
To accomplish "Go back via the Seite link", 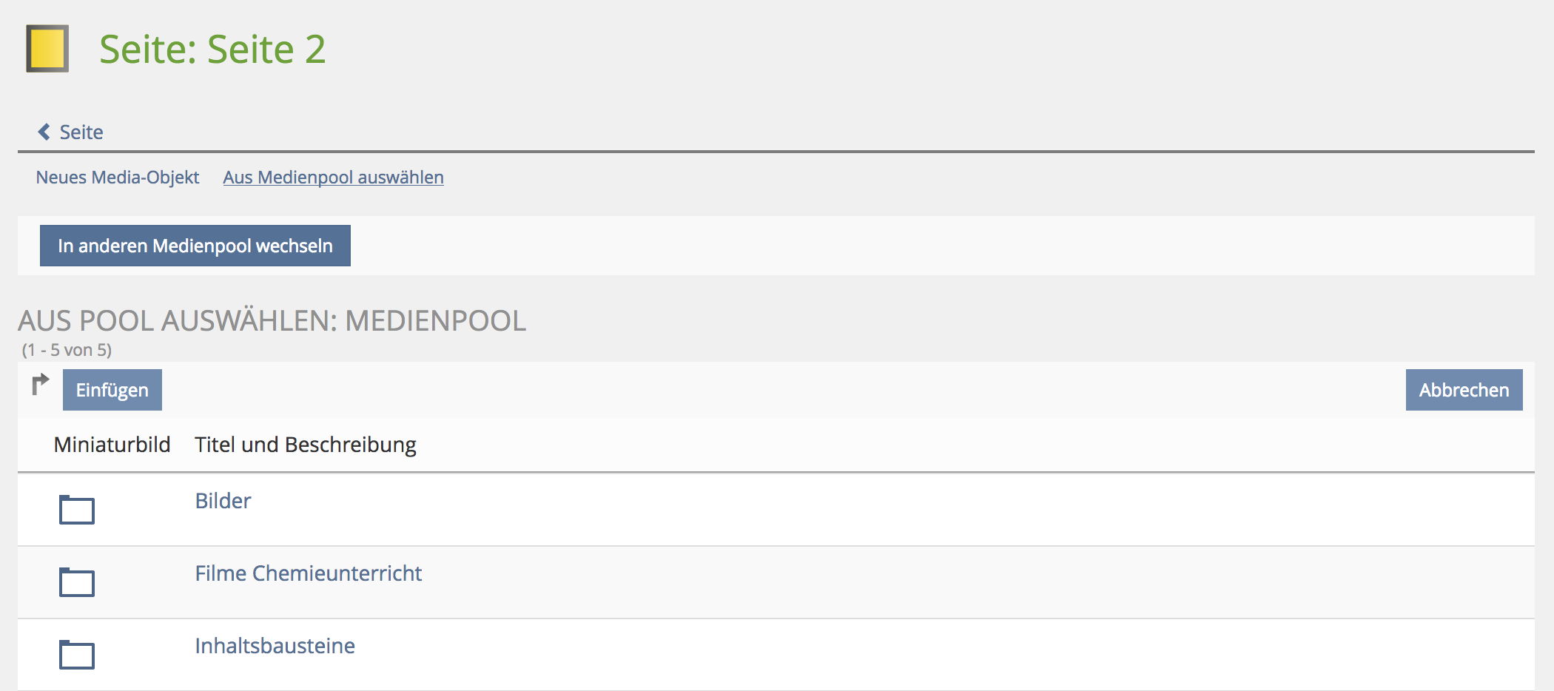I will tap(81, 132).
